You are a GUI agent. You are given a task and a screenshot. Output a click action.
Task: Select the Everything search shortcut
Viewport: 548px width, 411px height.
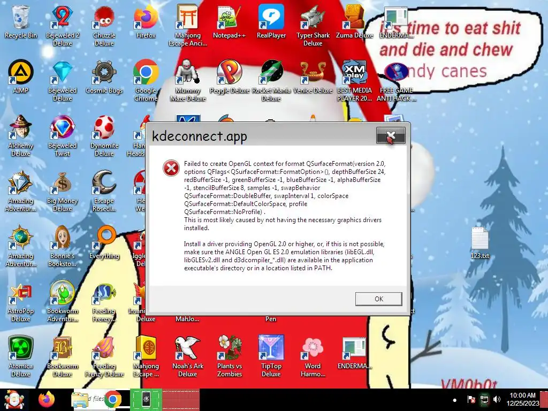(104, 242)
